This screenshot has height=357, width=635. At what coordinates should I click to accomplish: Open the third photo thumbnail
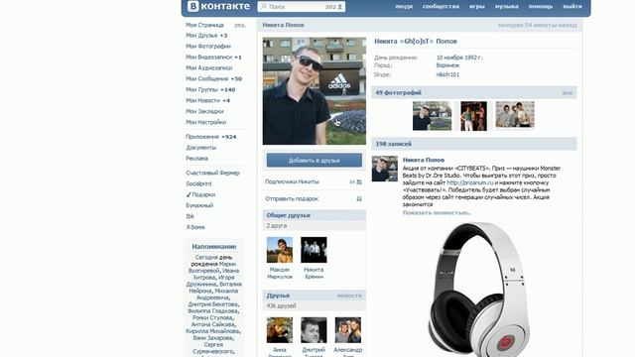[515, 115]
